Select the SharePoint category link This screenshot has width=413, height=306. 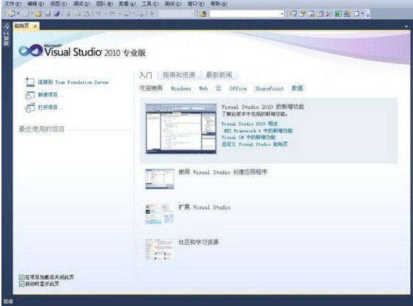(x=269, y=88)
